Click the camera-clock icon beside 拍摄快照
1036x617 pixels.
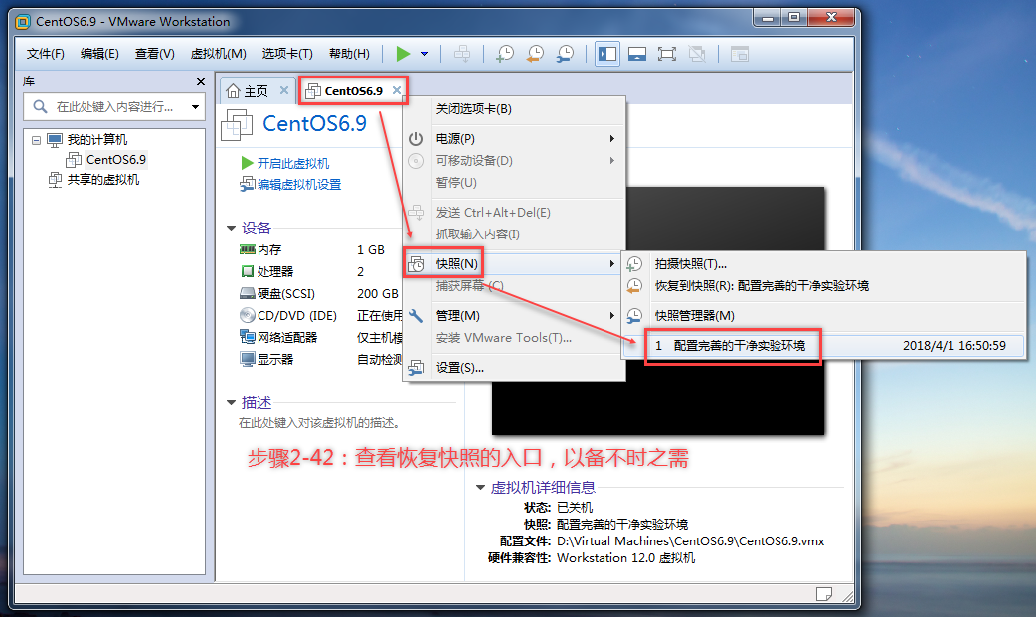pos(634,264)
